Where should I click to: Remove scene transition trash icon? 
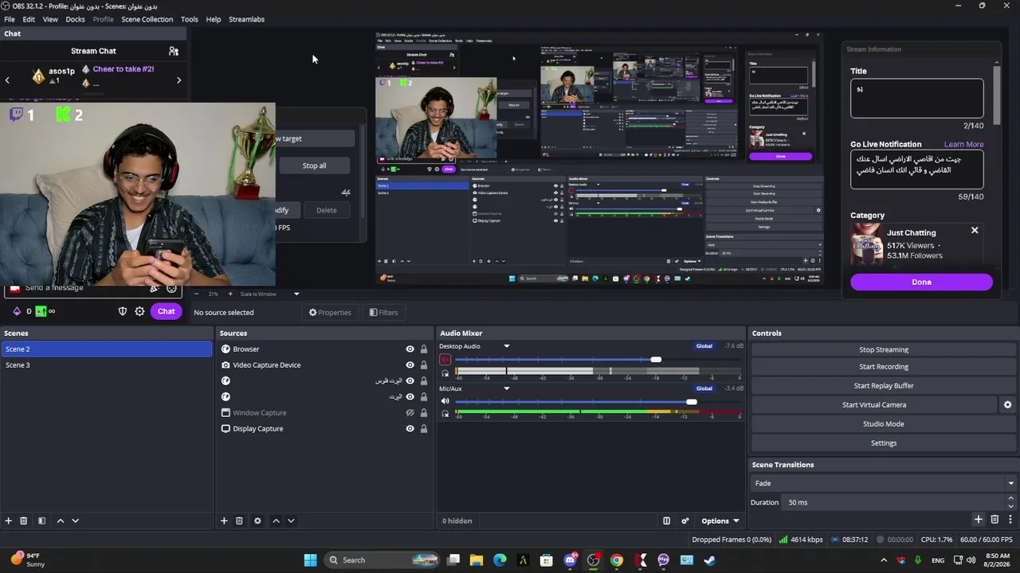coord(994,520)
